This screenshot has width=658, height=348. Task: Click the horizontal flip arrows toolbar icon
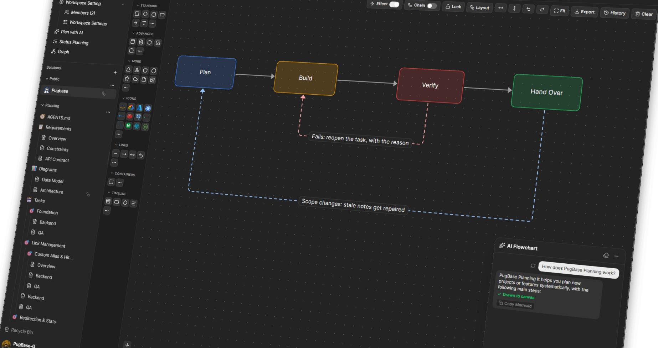coord(501,8)
